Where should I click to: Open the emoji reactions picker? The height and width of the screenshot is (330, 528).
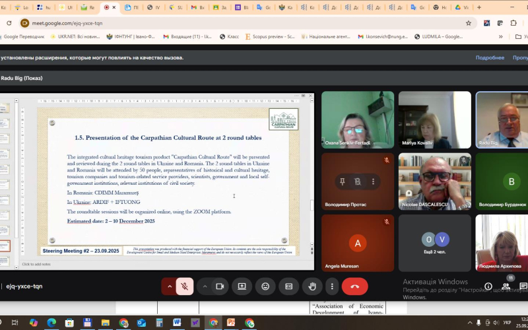(x=265, y=286)
